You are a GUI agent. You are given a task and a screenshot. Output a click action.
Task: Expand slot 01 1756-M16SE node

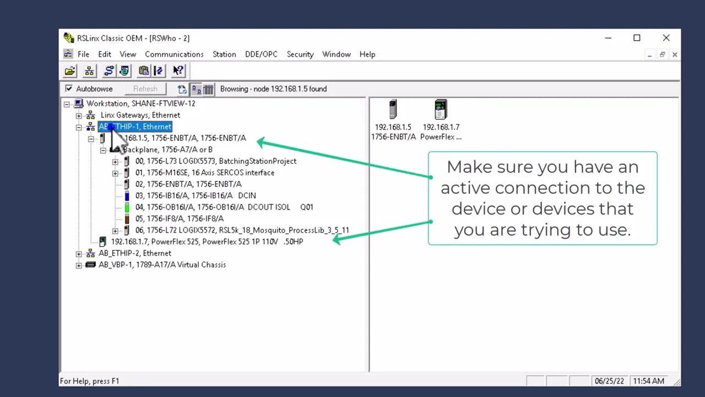[x=115, y=173]
